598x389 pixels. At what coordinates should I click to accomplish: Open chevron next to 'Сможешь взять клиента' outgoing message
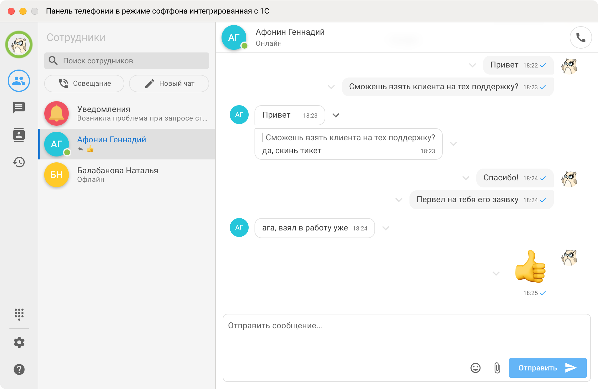point(331,87)
